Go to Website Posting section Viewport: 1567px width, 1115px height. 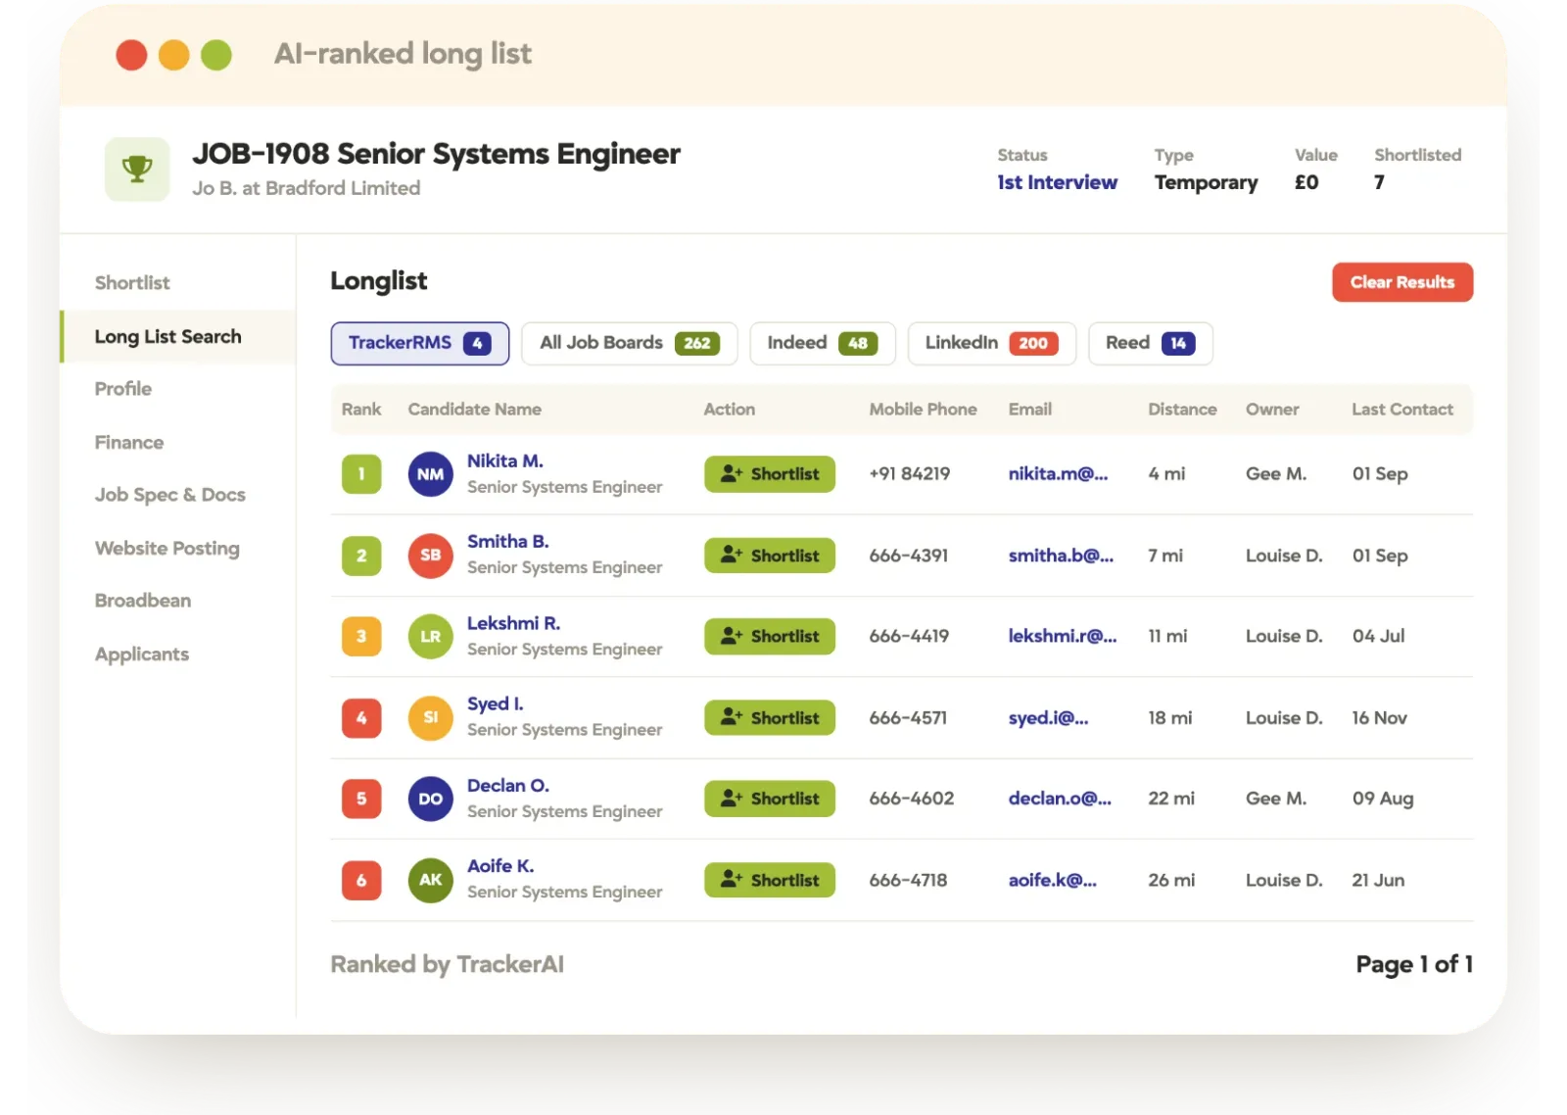[x=166, y=549]
